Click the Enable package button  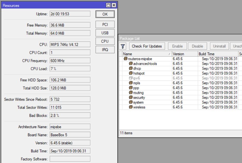tap(177, 46)
